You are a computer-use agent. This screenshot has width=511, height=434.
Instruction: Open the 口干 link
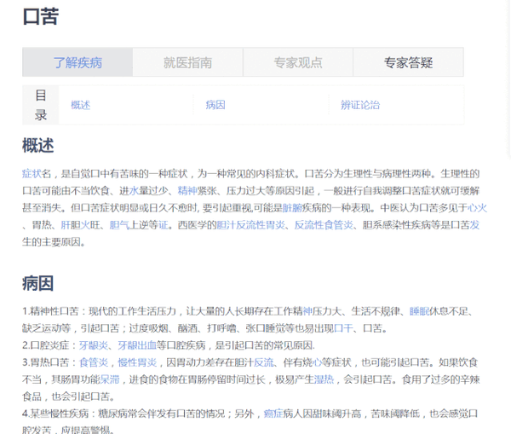[x=343, y=328]
